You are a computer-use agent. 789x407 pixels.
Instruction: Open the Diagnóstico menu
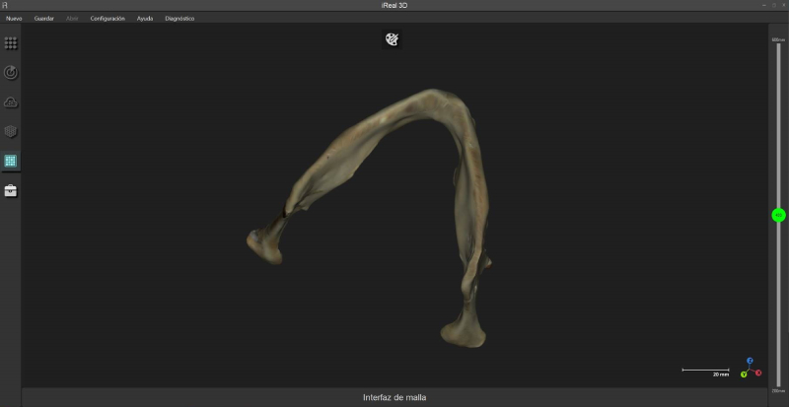point(179,19)
